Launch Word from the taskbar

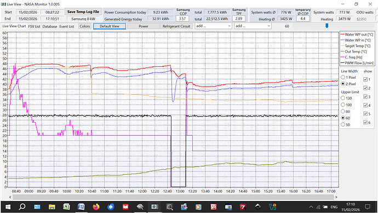tap(81, 207)
